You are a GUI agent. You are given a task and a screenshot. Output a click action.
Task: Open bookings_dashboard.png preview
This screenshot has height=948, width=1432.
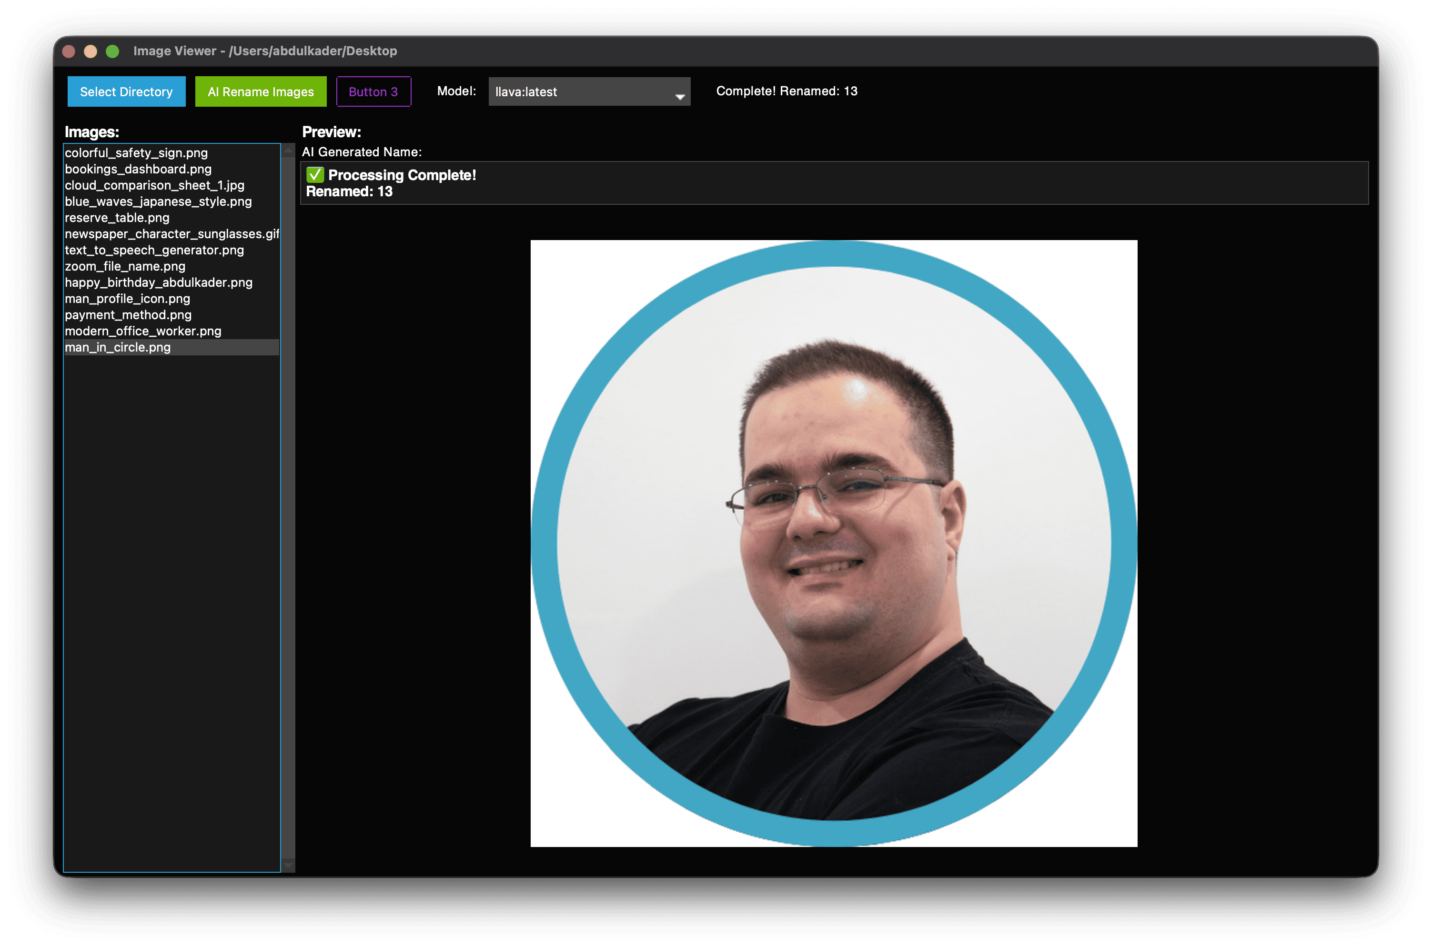pyautogui.click(x=138, y=169)
